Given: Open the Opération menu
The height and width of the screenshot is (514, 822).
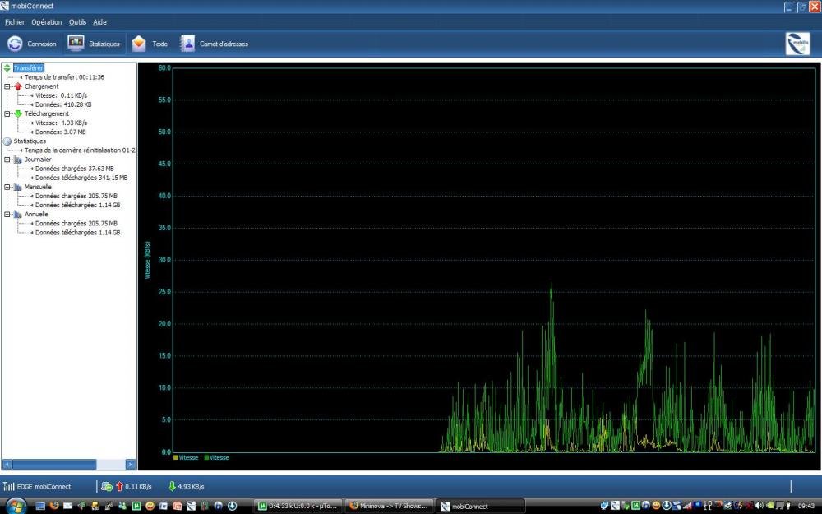Looking at the screenshot, I should click(46, 22).
